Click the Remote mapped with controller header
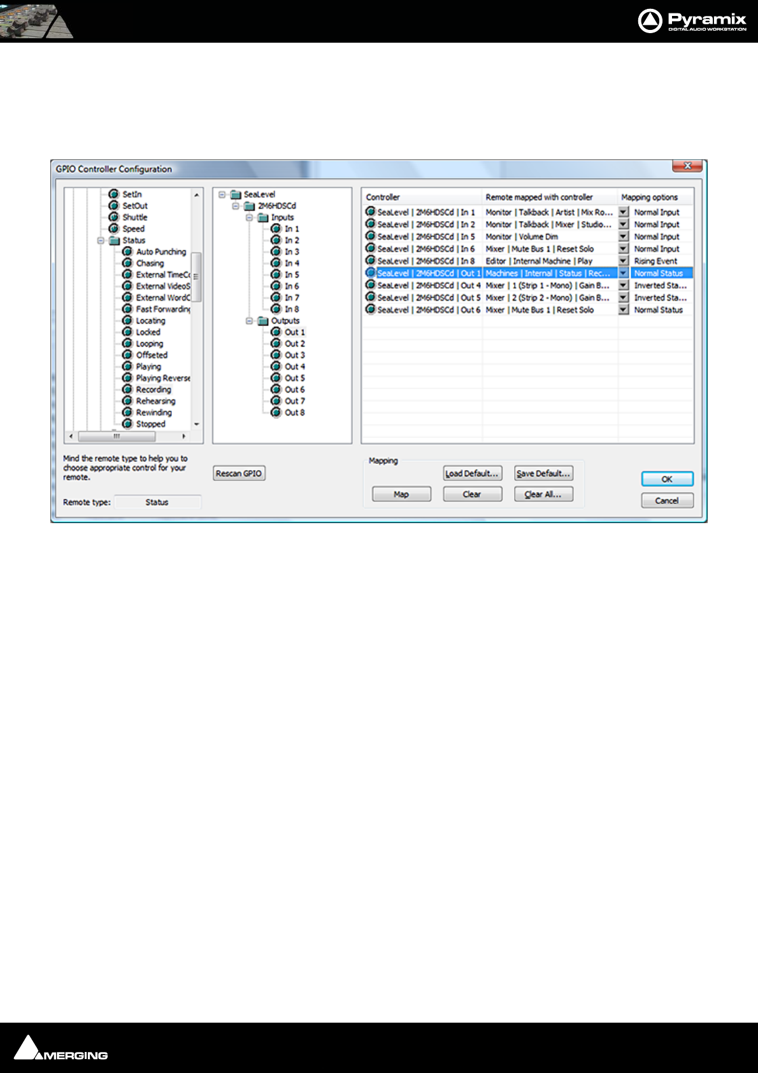This screenshot has width=758, height=1073. point(550,197)
